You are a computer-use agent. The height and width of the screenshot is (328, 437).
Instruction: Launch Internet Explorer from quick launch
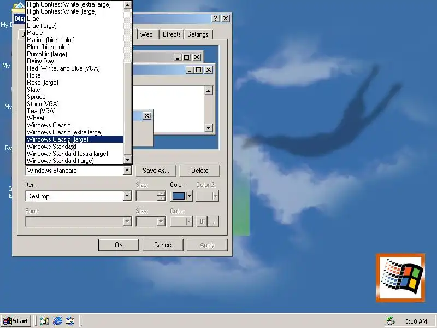pos(57,321)
